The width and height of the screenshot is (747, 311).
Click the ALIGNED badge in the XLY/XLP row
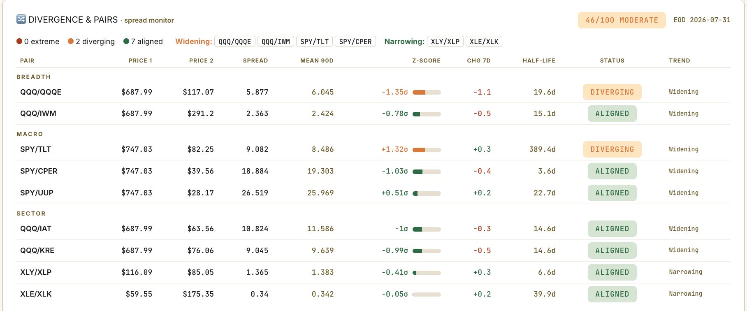[612, 272]
